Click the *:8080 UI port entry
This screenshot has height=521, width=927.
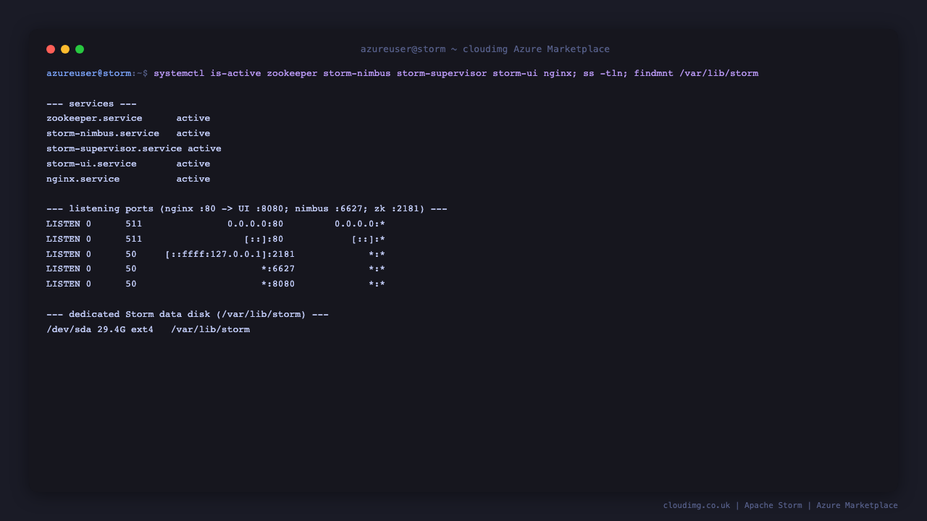[278, 284]
